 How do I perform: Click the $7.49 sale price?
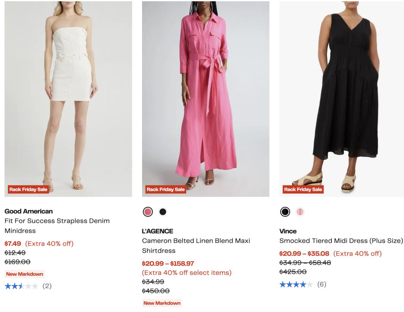click(x=13, y=243)
